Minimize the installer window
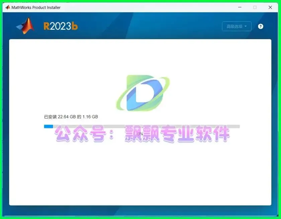This screenshot has height=219, width=281. pyautogui.click(x=240, y=7)
